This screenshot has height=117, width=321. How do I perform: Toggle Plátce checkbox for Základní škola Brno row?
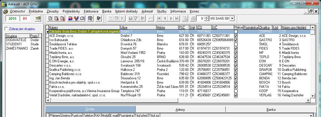click(236, 31)
